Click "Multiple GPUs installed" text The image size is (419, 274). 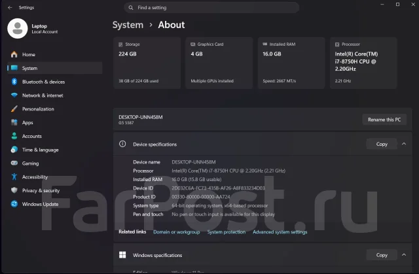click(x=212, y=81)
